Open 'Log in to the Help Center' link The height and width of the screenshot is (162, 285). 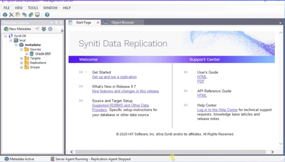(x=217, y=110)
